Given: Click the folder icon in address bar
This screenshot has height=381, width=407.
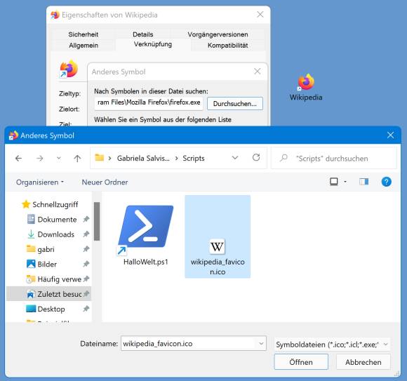Looking at the screenshot, I should tap(100, 158).
